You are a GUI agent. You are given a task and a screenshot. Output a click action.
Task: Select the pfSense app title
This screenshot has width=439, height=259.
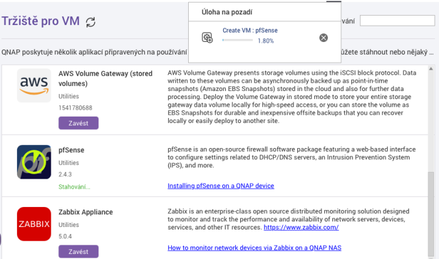71,150
